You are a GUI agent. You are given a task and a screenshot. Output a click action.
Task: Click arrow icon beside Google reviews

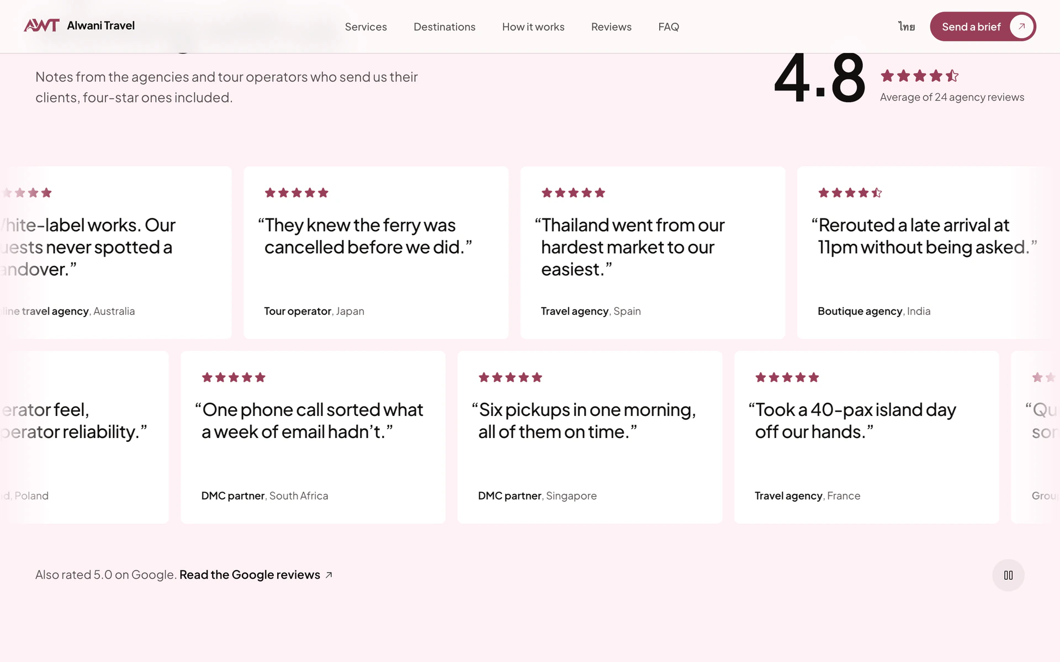click(x=328, y=575)
